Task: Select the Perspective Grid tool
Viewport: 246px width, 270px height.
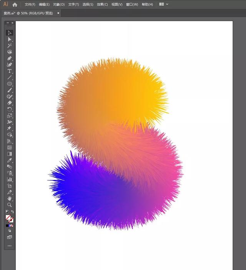Action: pyautogui.click(x=10, y=141)
